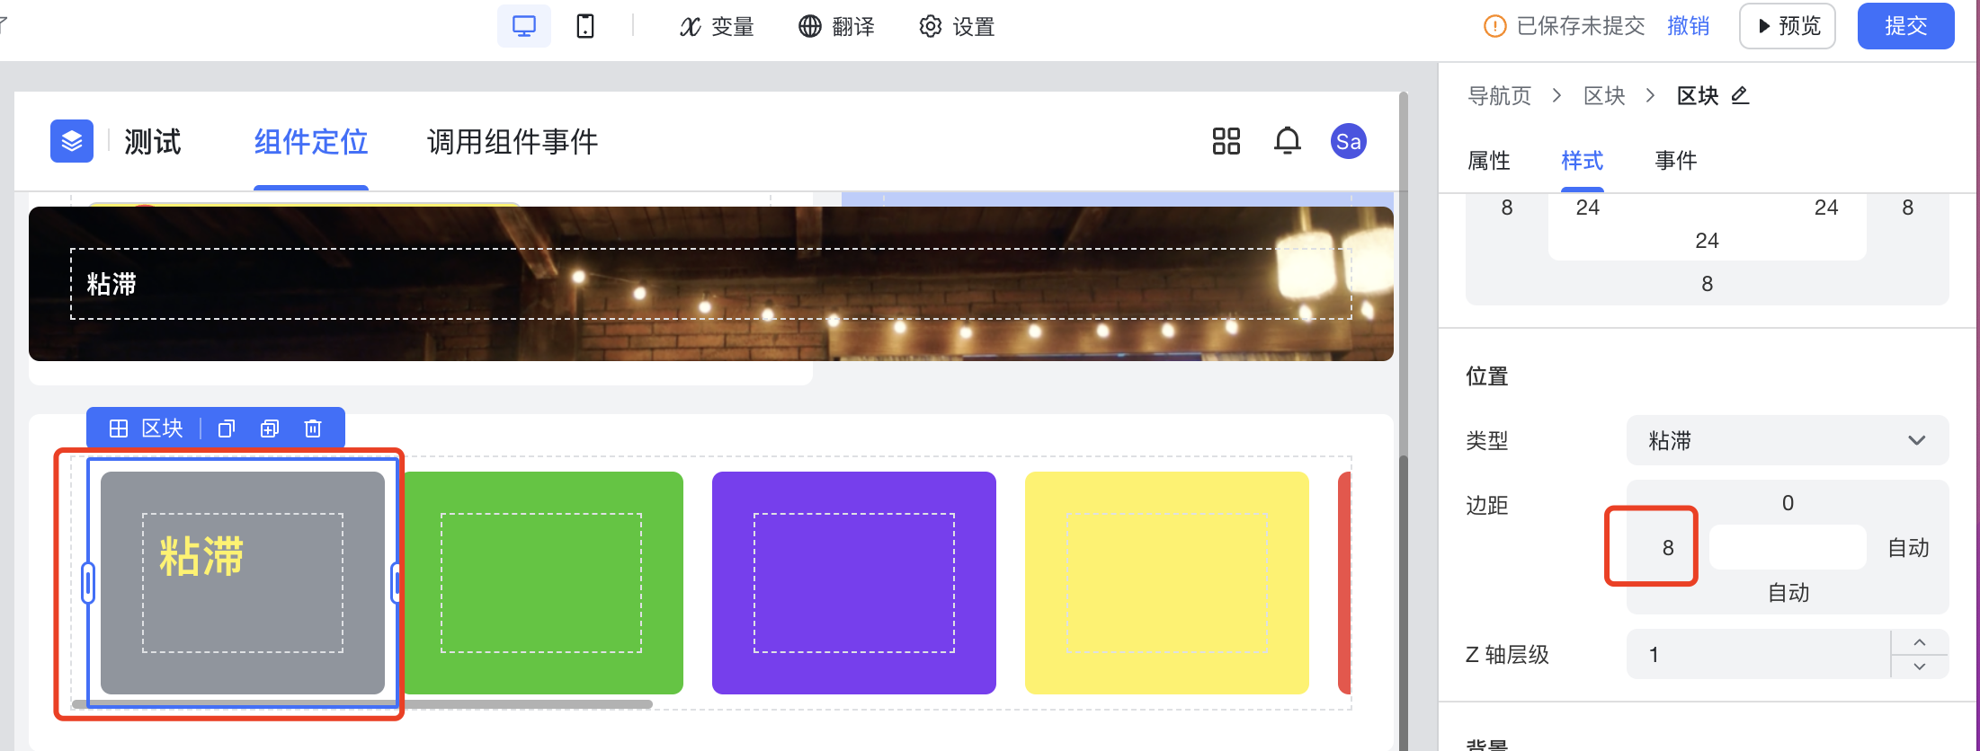Edit the 区块 name pencil icon
Viewport: 1980px width, 751px height.
[1740, 94]
